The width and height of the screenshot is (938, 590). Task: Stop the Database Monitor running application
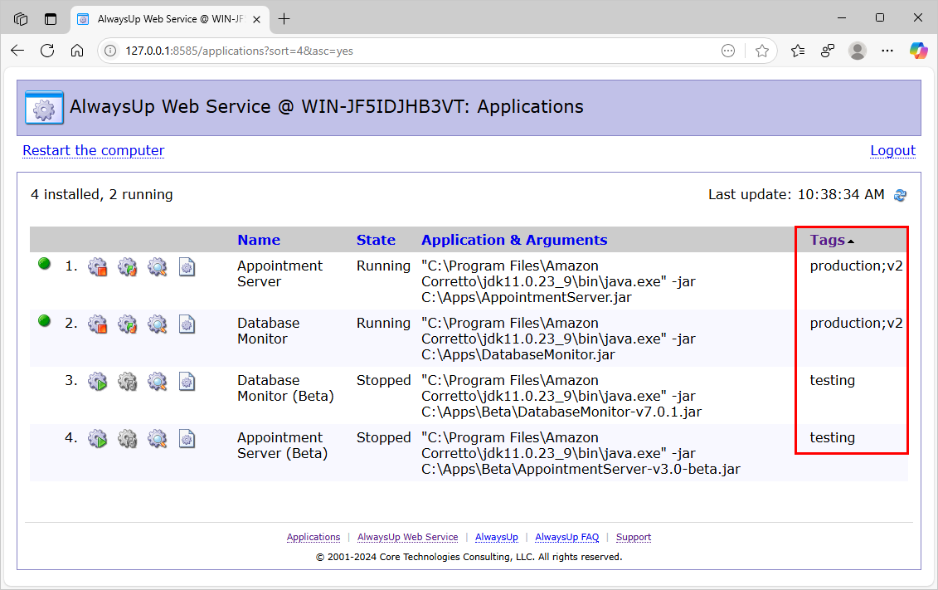click(98, 324)
